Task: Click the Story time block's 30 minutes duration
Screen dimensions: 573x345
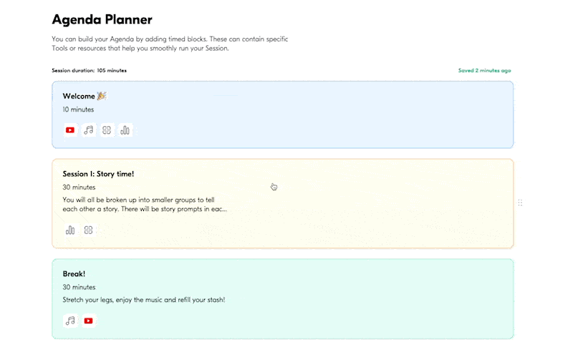Action: [79, 188]
